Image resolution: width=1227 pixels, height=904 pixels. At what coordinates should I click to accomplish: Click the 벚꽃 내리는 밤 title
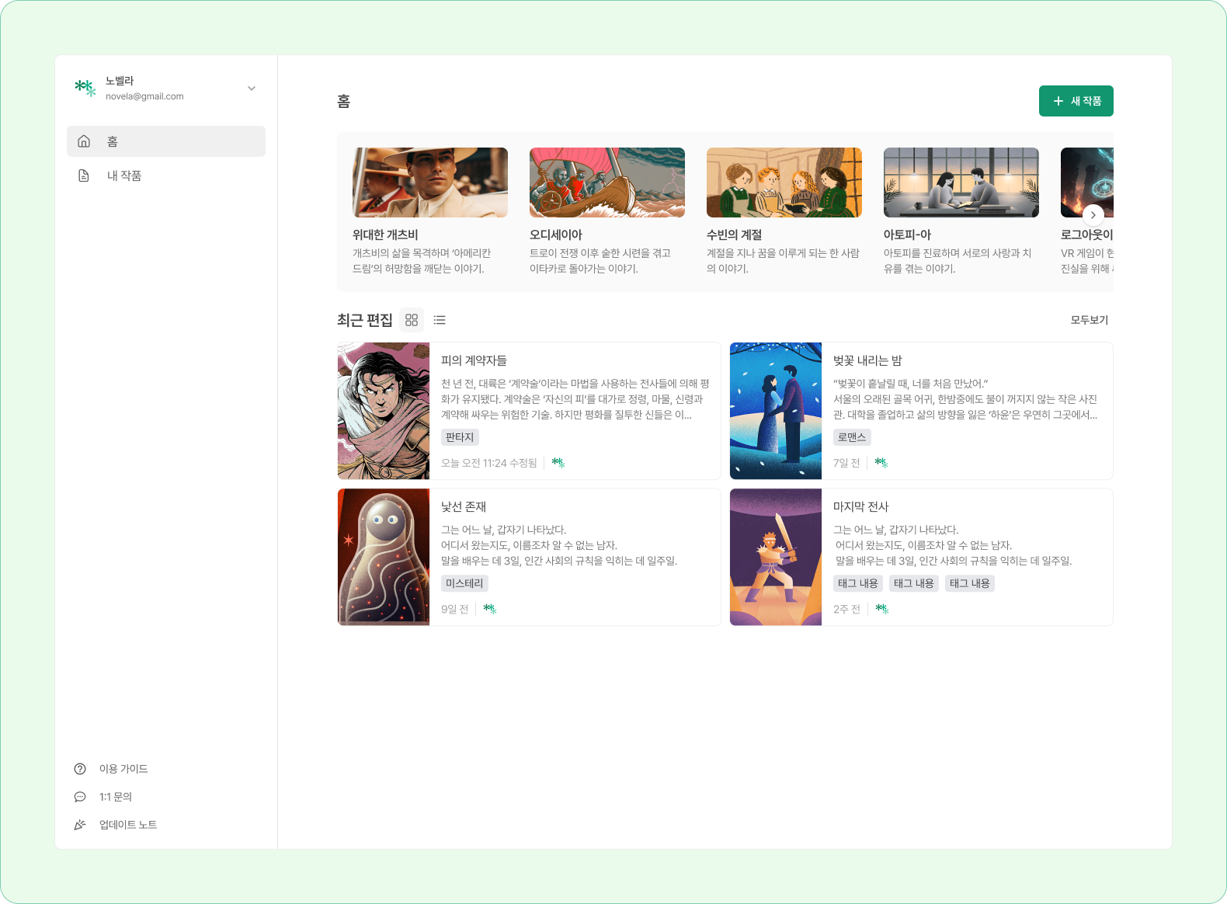867,360
